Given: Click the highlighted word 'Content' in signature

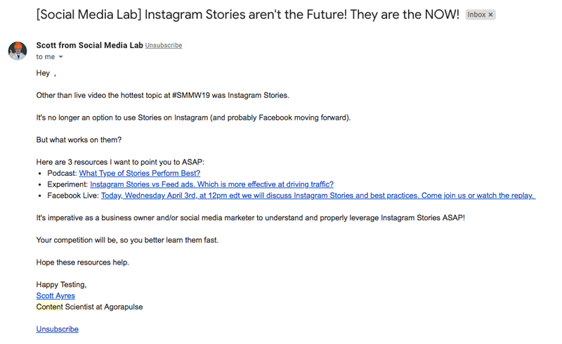Looking at the screenshot, I should click(49, 307).
